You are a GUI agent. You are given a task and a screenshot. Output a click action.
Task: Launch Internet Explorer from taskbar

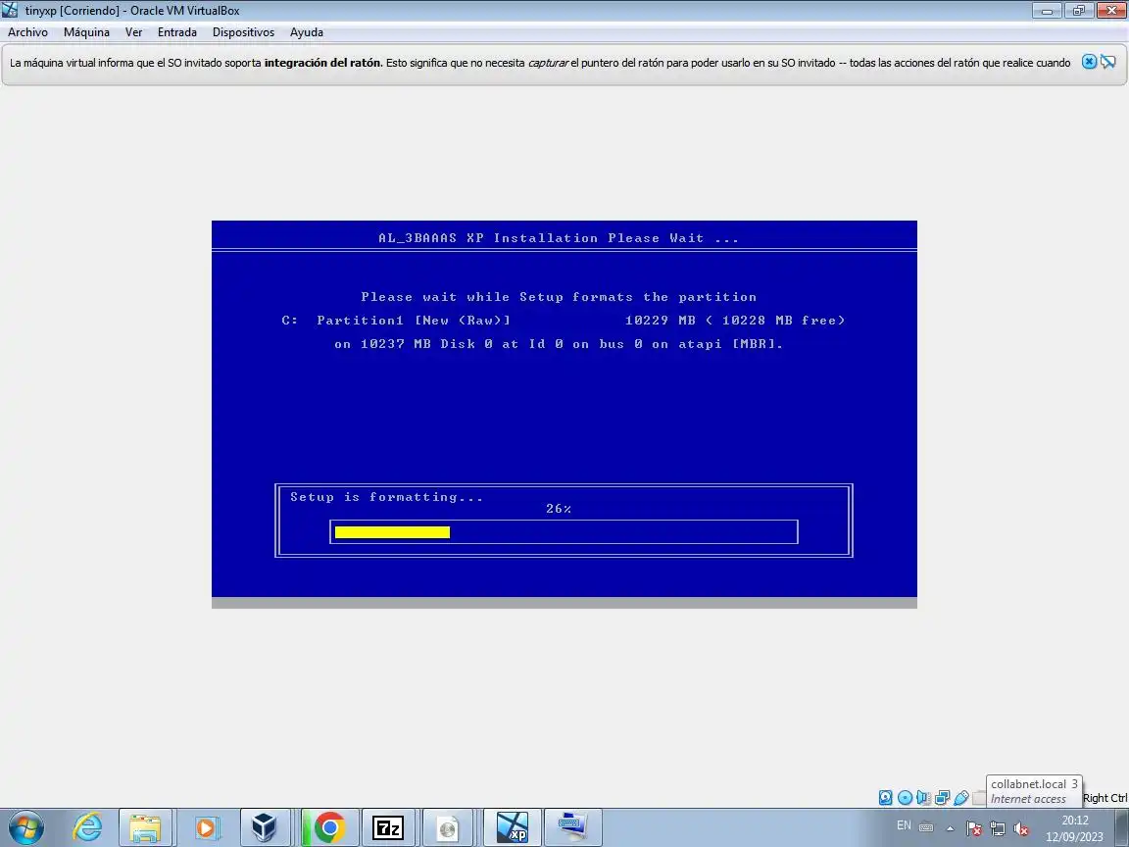pos(88,827)
